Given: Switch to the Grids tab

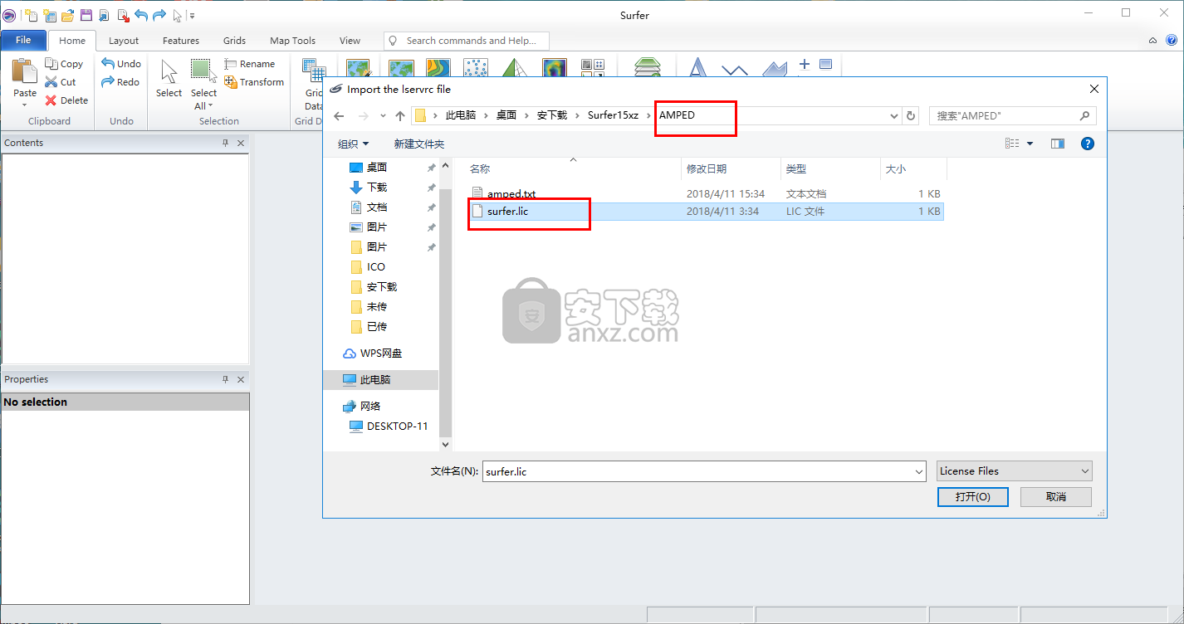Looking at the screenshot, I should tap(234, 40).
